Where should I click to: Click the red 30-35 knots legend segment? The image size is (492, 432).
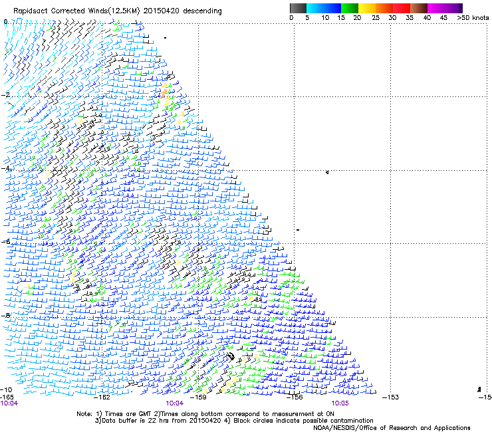tap(402, 8)
